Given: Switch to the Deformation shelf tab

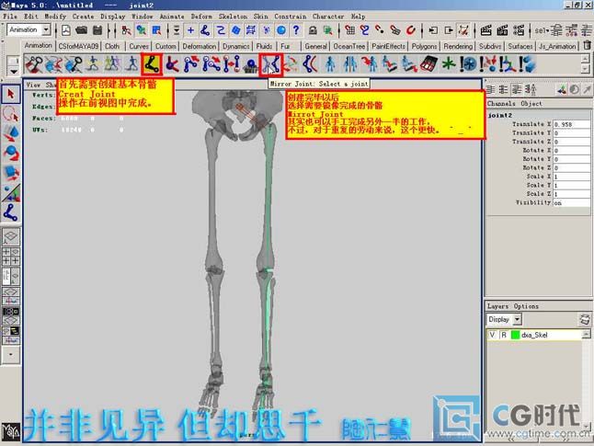Looking at the screenshot, I should [x=200, y=46].
